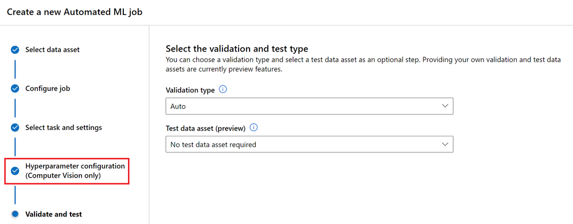Click the Select the validation and test type heading
Image resolution: width=573 pixels, height=224 pixels.
coord(237,49)
